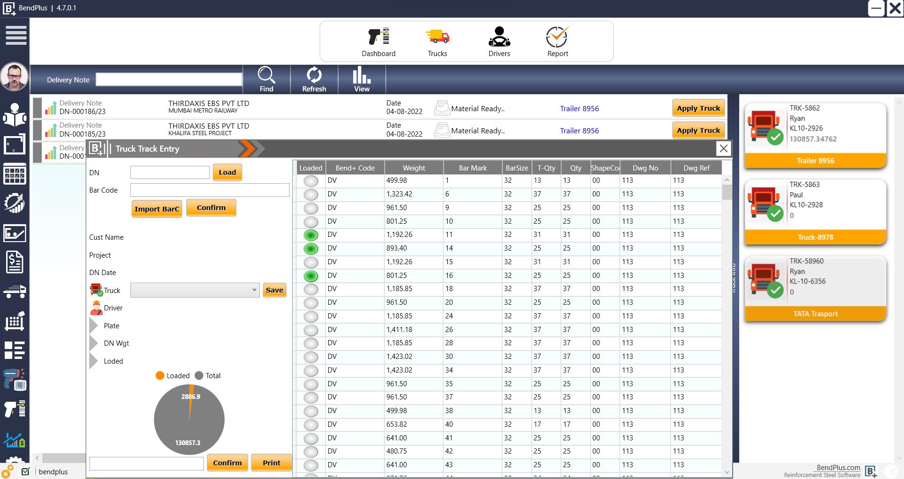The width and height of the screenshot is (904, 479).
Task: Switch to the Trucks tab
Action: [x=437, y=41]
